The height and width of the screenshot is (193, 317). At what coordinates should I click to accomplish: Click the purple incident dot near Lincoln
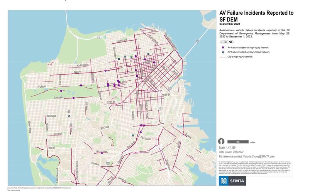click(x=73, y=98)
